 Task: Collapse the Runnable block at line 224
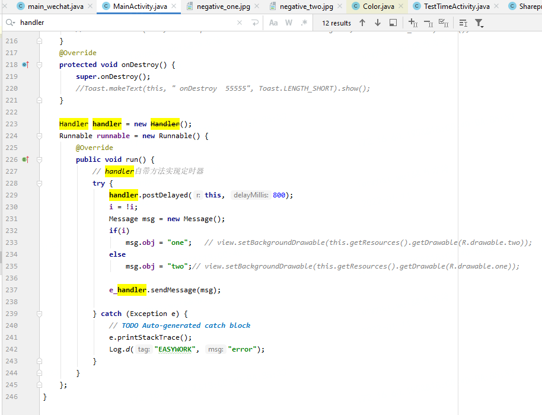[x=39, y=136]
